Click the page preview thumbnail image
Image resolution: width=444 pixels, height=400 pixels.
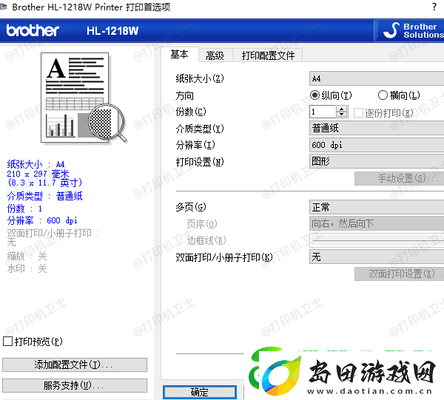(x=84, y=98)
